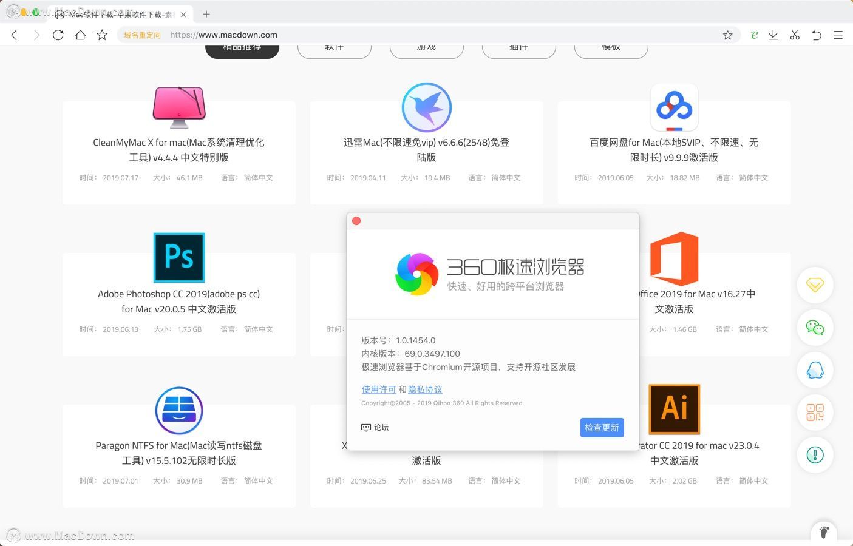Viewport: 853px width, 546px height.
Task: Open the Paragon NTFS for Mac title link
Action: coord(178,453)
